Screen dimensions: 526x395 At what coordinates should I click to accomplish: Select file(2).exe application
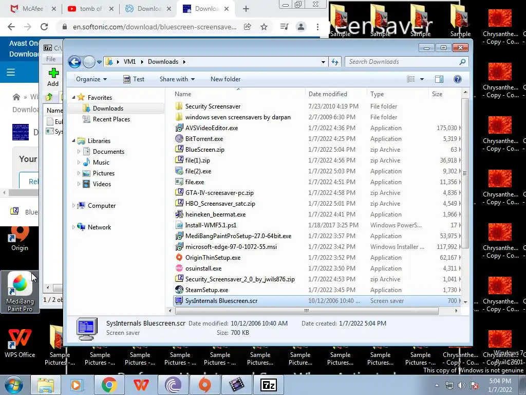[x=198, y=171]
